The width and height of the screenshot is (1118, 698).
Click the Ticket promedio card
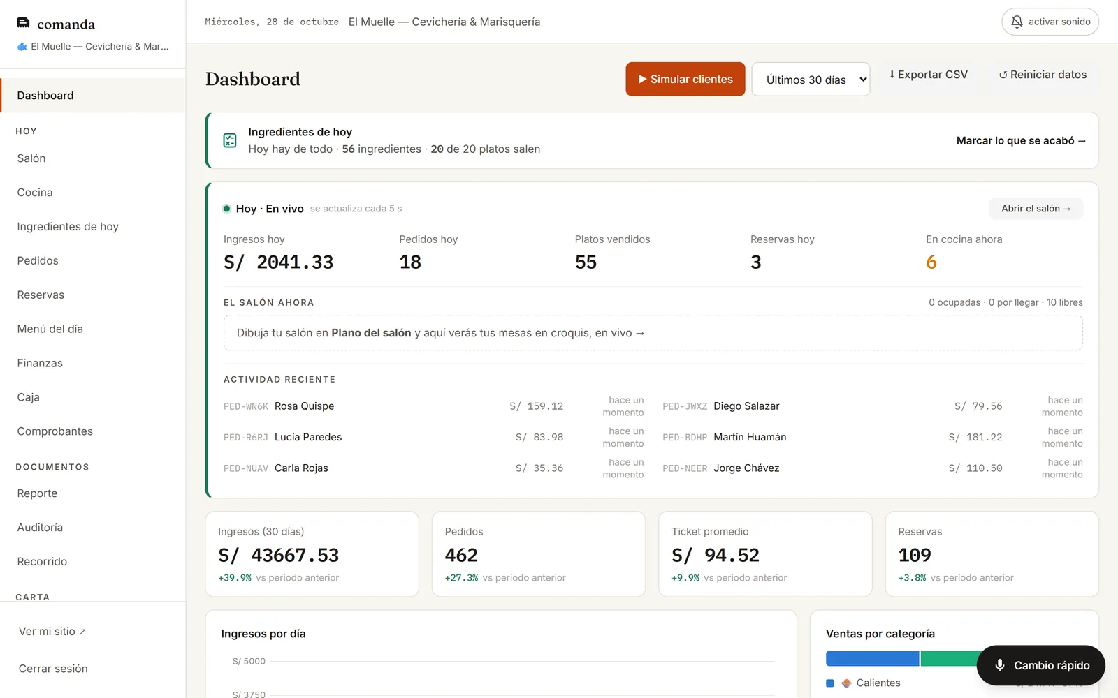(765, 554)
